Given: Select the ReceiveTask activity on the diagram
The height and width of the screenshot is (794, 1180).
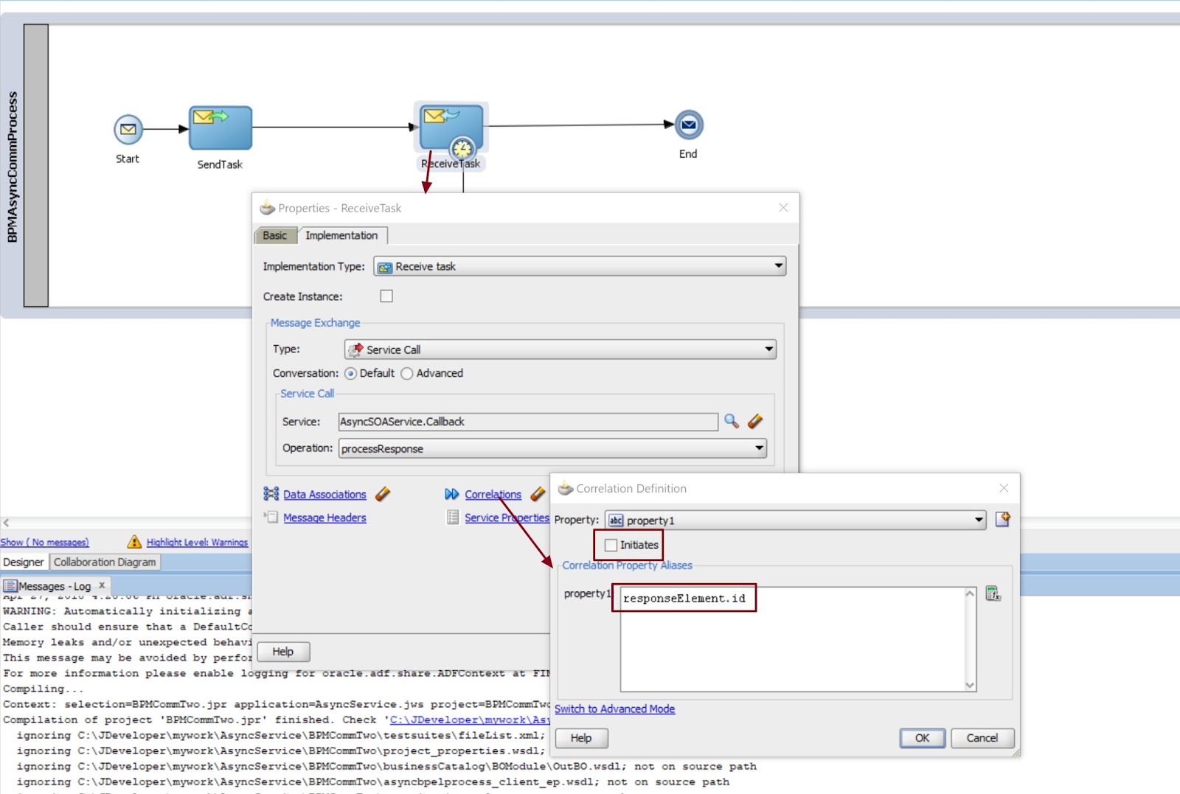Looking at the screenshot, I should point(450,125).
